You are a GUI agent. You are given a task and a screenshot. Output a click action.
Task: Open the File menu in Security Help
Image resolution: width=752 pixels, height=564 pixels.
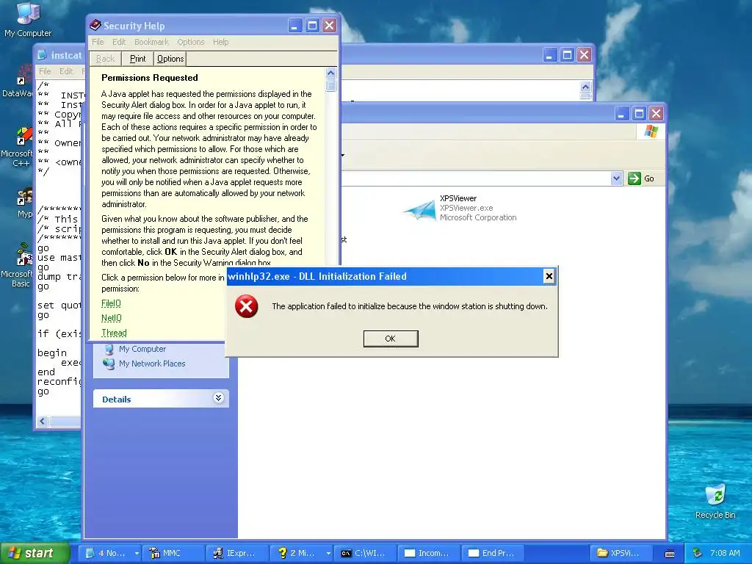[98, 42]
